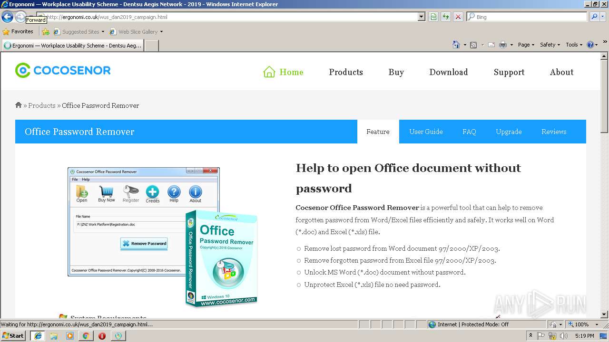Click the taskbar clock showing 5:19 PM
The height and width of the screenshot is (342, 609).
coord(584,336)
